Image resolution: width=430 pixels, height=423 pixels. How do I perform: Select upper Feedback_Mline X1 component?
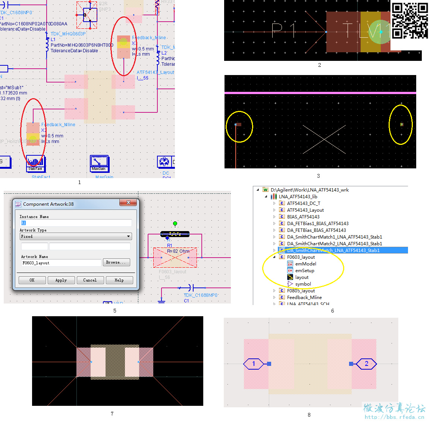pos(124,47)
